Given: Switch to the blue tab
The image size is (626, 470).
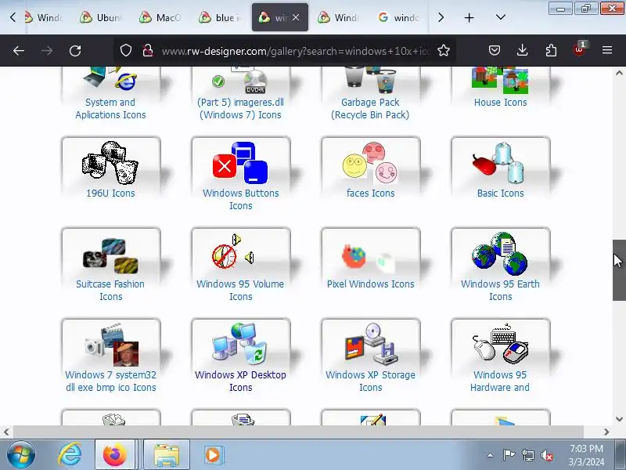Looking at the screenshot, I should coord(220,17).
